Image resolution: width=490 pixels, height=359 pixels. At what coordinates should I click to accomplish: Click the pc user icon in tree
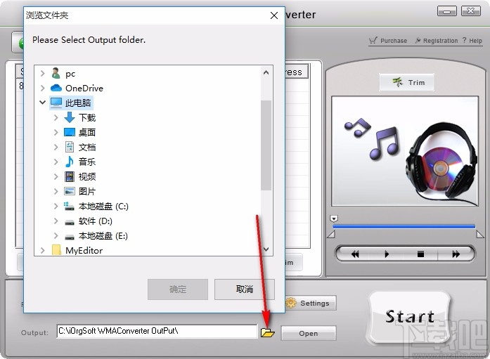56,73
